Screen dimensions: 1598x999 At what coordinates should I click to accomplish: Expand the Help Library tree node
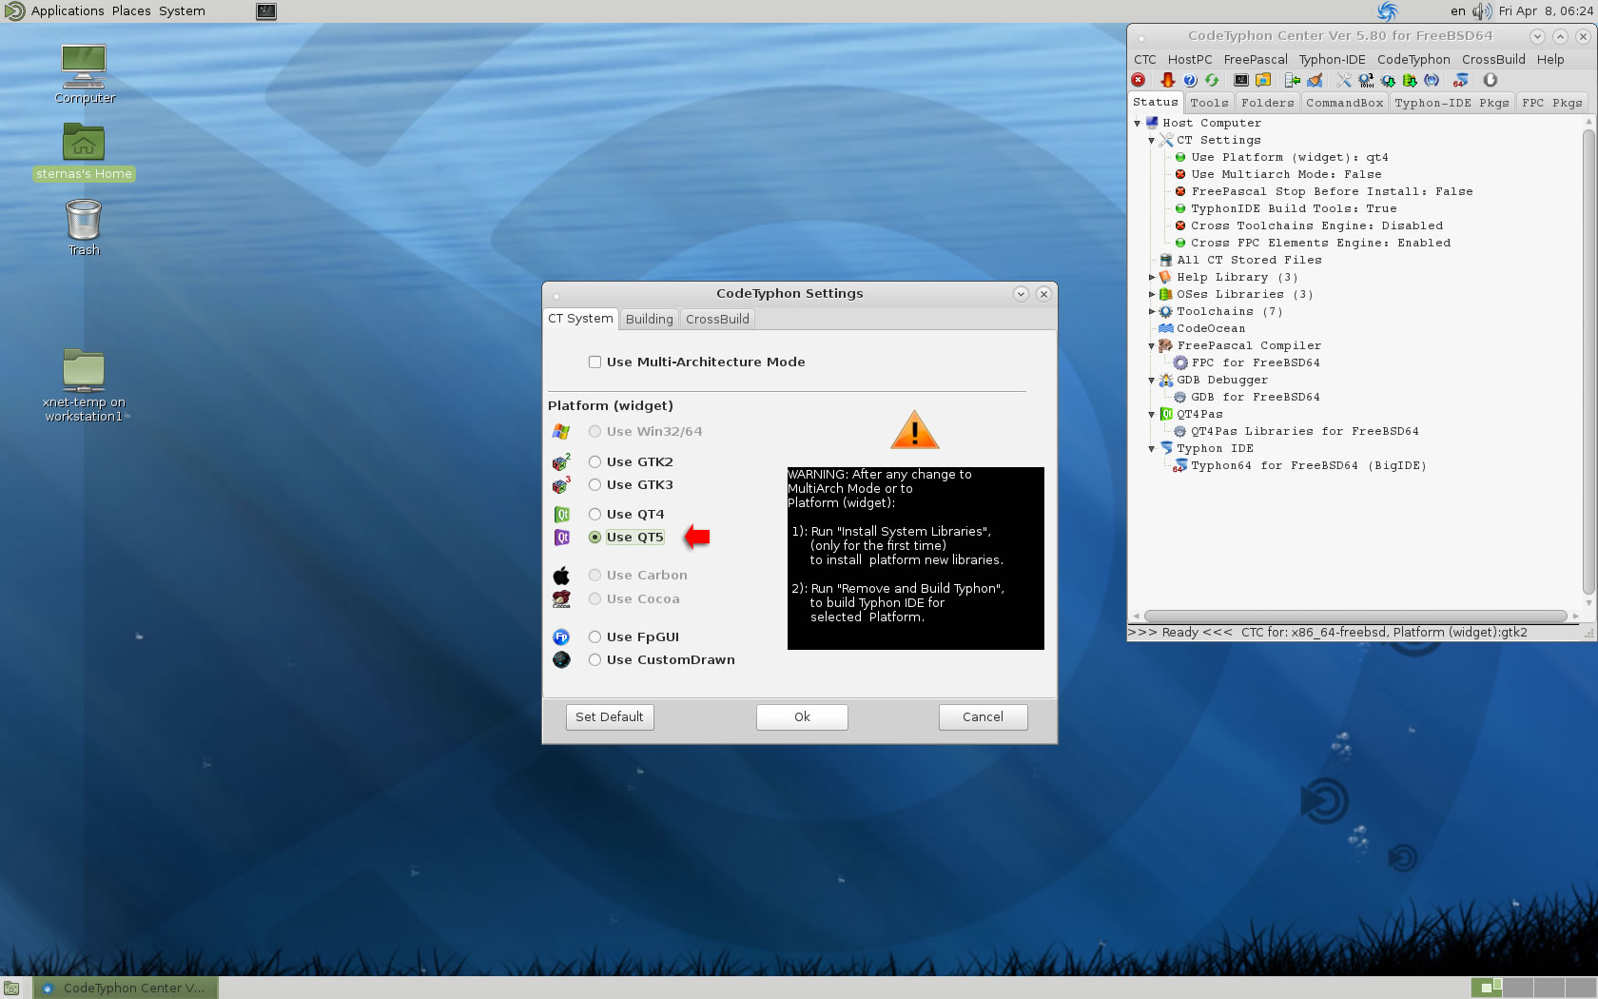point(1151,277)
